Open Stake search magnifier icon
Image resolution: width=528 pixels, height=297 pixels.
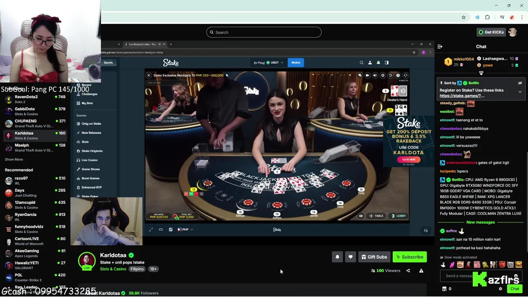361,63
